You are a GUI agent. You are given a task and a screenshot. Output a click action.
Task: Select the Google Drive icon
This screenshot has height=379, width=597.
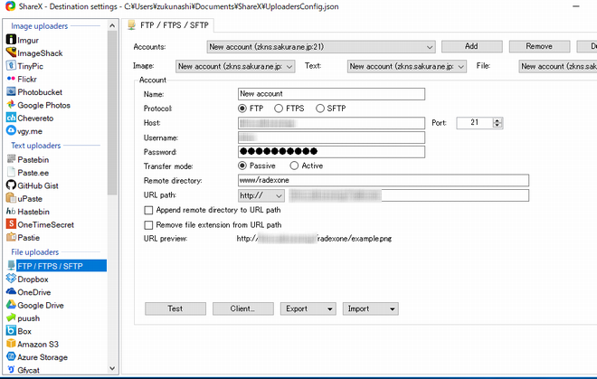tap(11, 304)
